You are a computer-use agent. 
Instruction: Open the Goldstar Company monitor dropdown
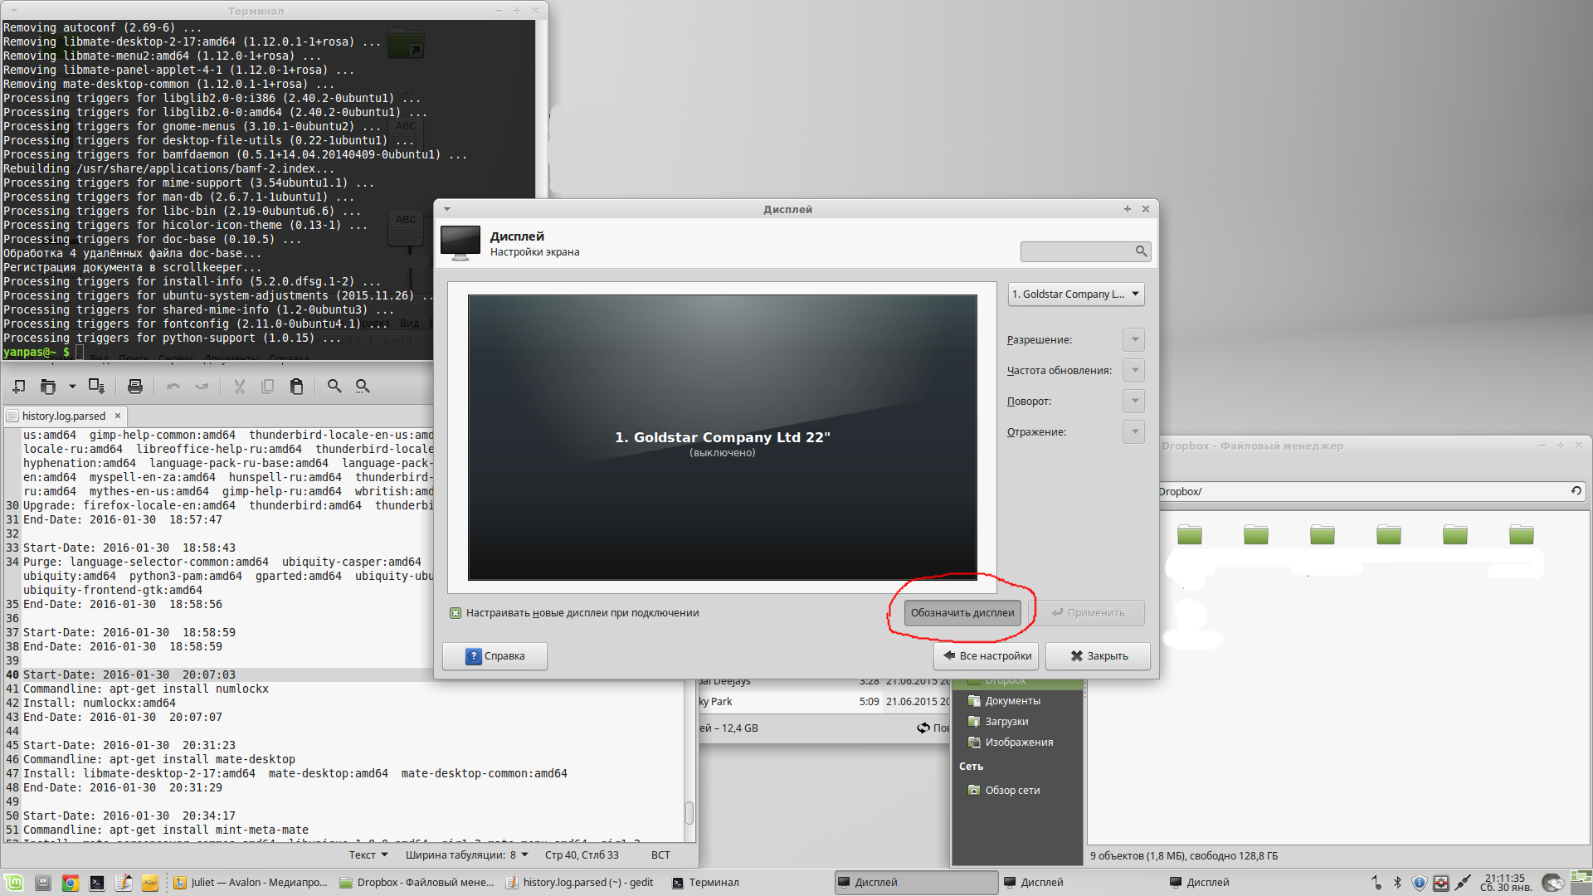[1075, 295]
